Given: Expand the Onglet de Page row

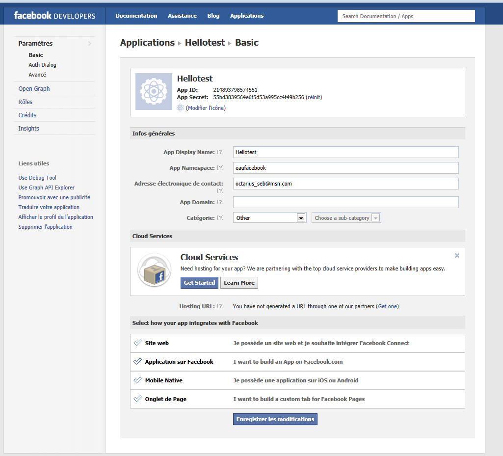Looking at the screenshot, I should click(297, 399).
